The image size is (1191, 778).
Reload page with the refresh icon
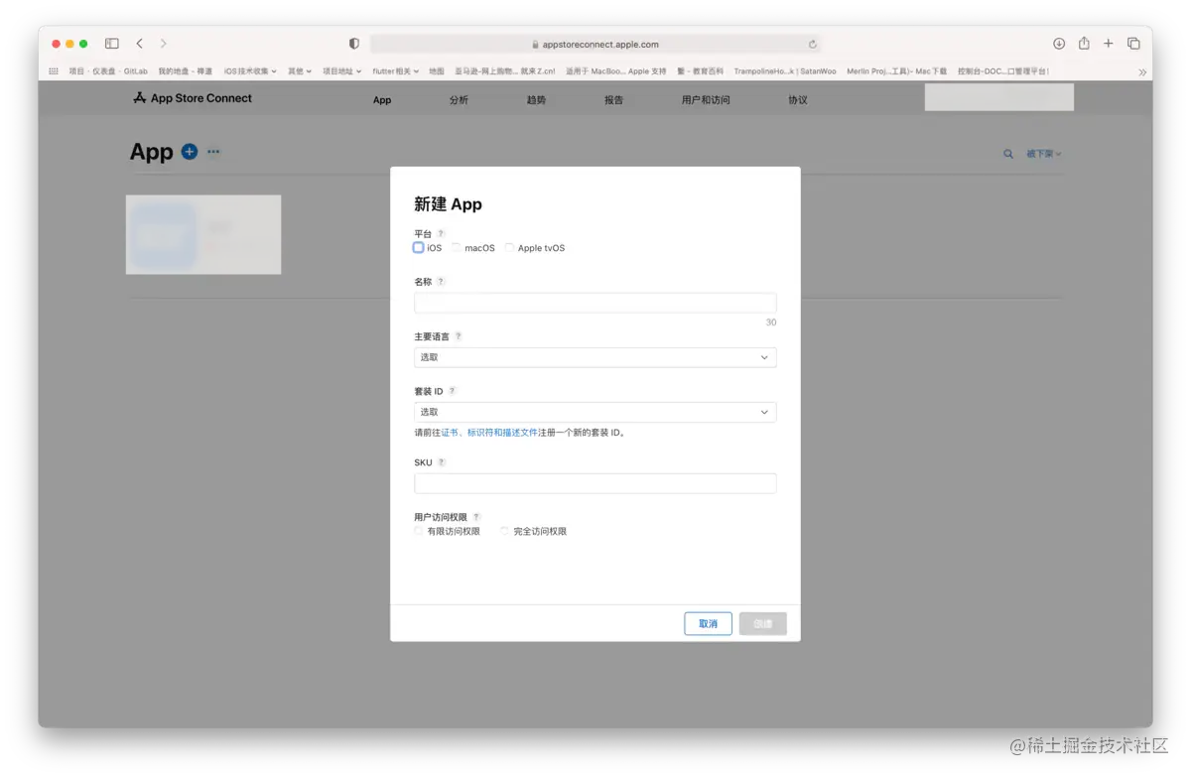point(813,45)
